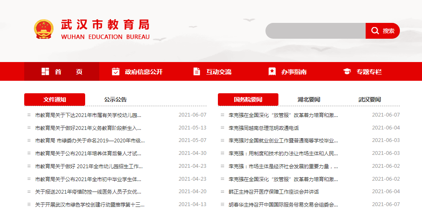This screenshot has width=422, height=214.
Task: Click the magnifier search icon
Action: [x=375, y=31]
